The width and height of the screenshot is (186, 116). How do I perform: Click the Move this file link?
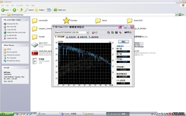coord(12,27)
